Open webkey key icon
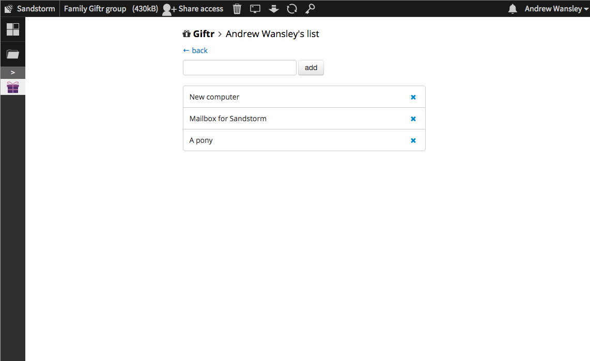590x361 pixels. coord(310,9)
